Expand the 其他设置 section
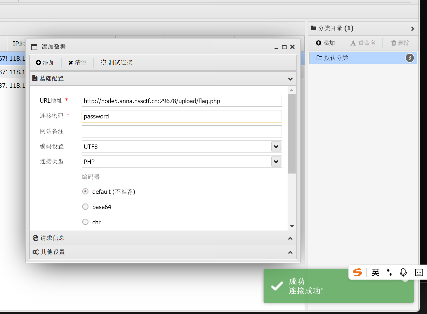 coord(163,252)
